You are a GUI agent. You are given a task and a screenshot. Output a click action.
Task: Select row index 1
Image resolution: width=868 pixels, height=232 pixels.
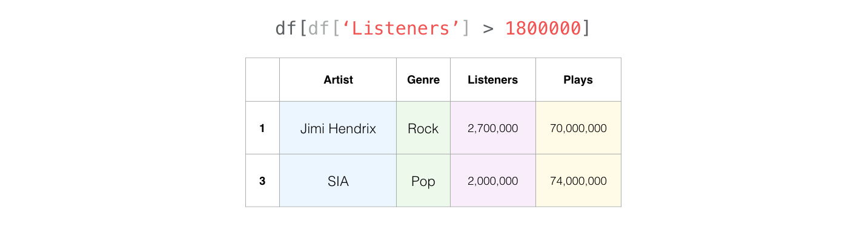tap(262, 128)
